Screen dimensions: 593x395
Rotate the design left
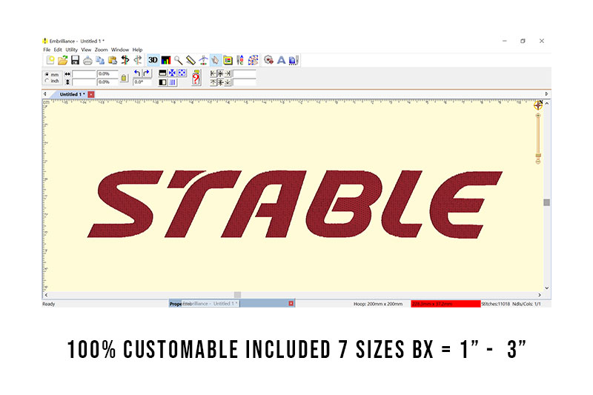137,73
